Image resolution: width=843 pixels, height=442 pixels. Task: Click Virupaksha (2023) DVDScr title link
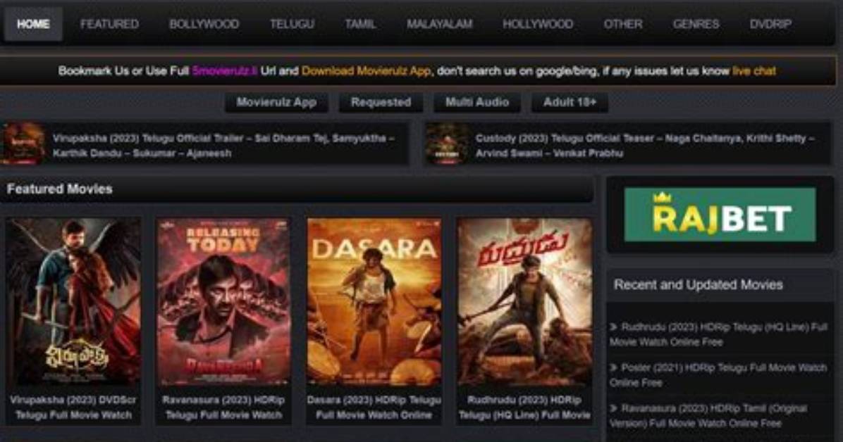coord(73,407)
